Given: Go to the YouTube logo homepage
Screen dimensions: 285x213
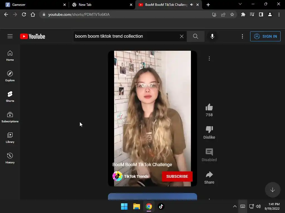Looking at the screenshot, I should click(33, 36).
